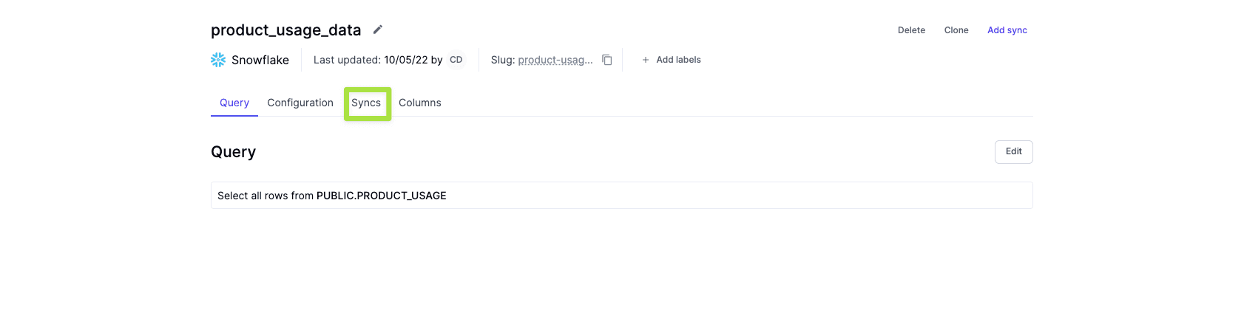The image size is (1244, 327).
Task: Switch to the Query tab
Action: (234, 103)
